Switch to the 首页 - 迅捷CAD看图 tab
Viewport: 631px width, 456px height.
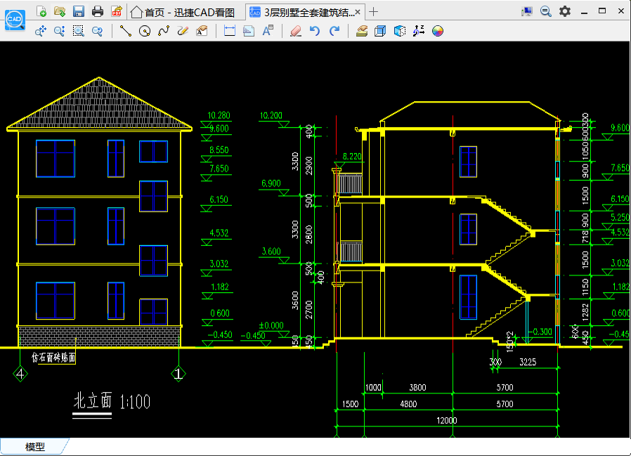pos(183,13)
